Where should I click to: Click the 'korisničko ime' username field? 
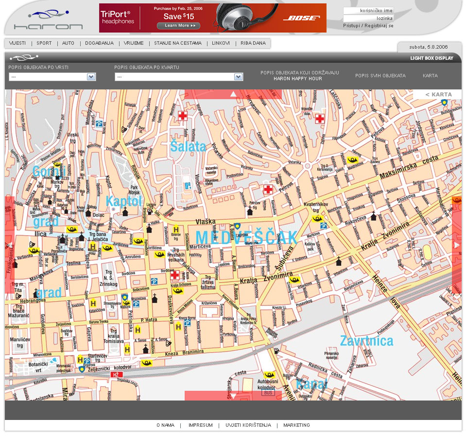click(368, 10)
